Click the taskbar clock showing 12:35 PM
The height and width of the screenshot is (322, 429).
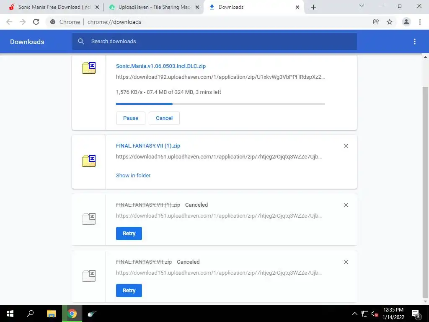point(393,314)
